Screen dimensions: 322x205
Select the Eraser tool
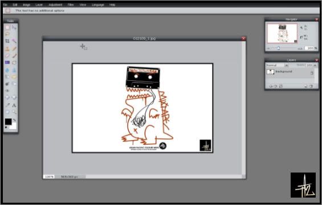[x=7, y=56]
